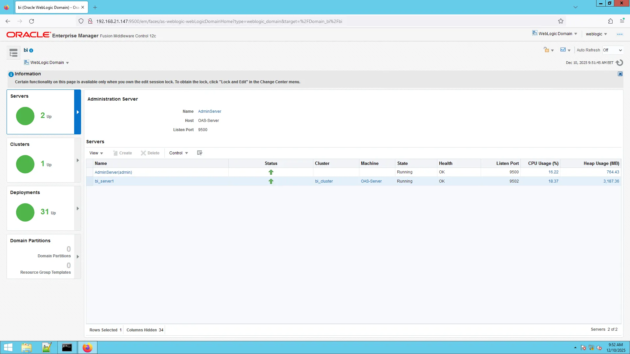
Task: Open the command prompt from the taskbar
Action: click(67, 347)
